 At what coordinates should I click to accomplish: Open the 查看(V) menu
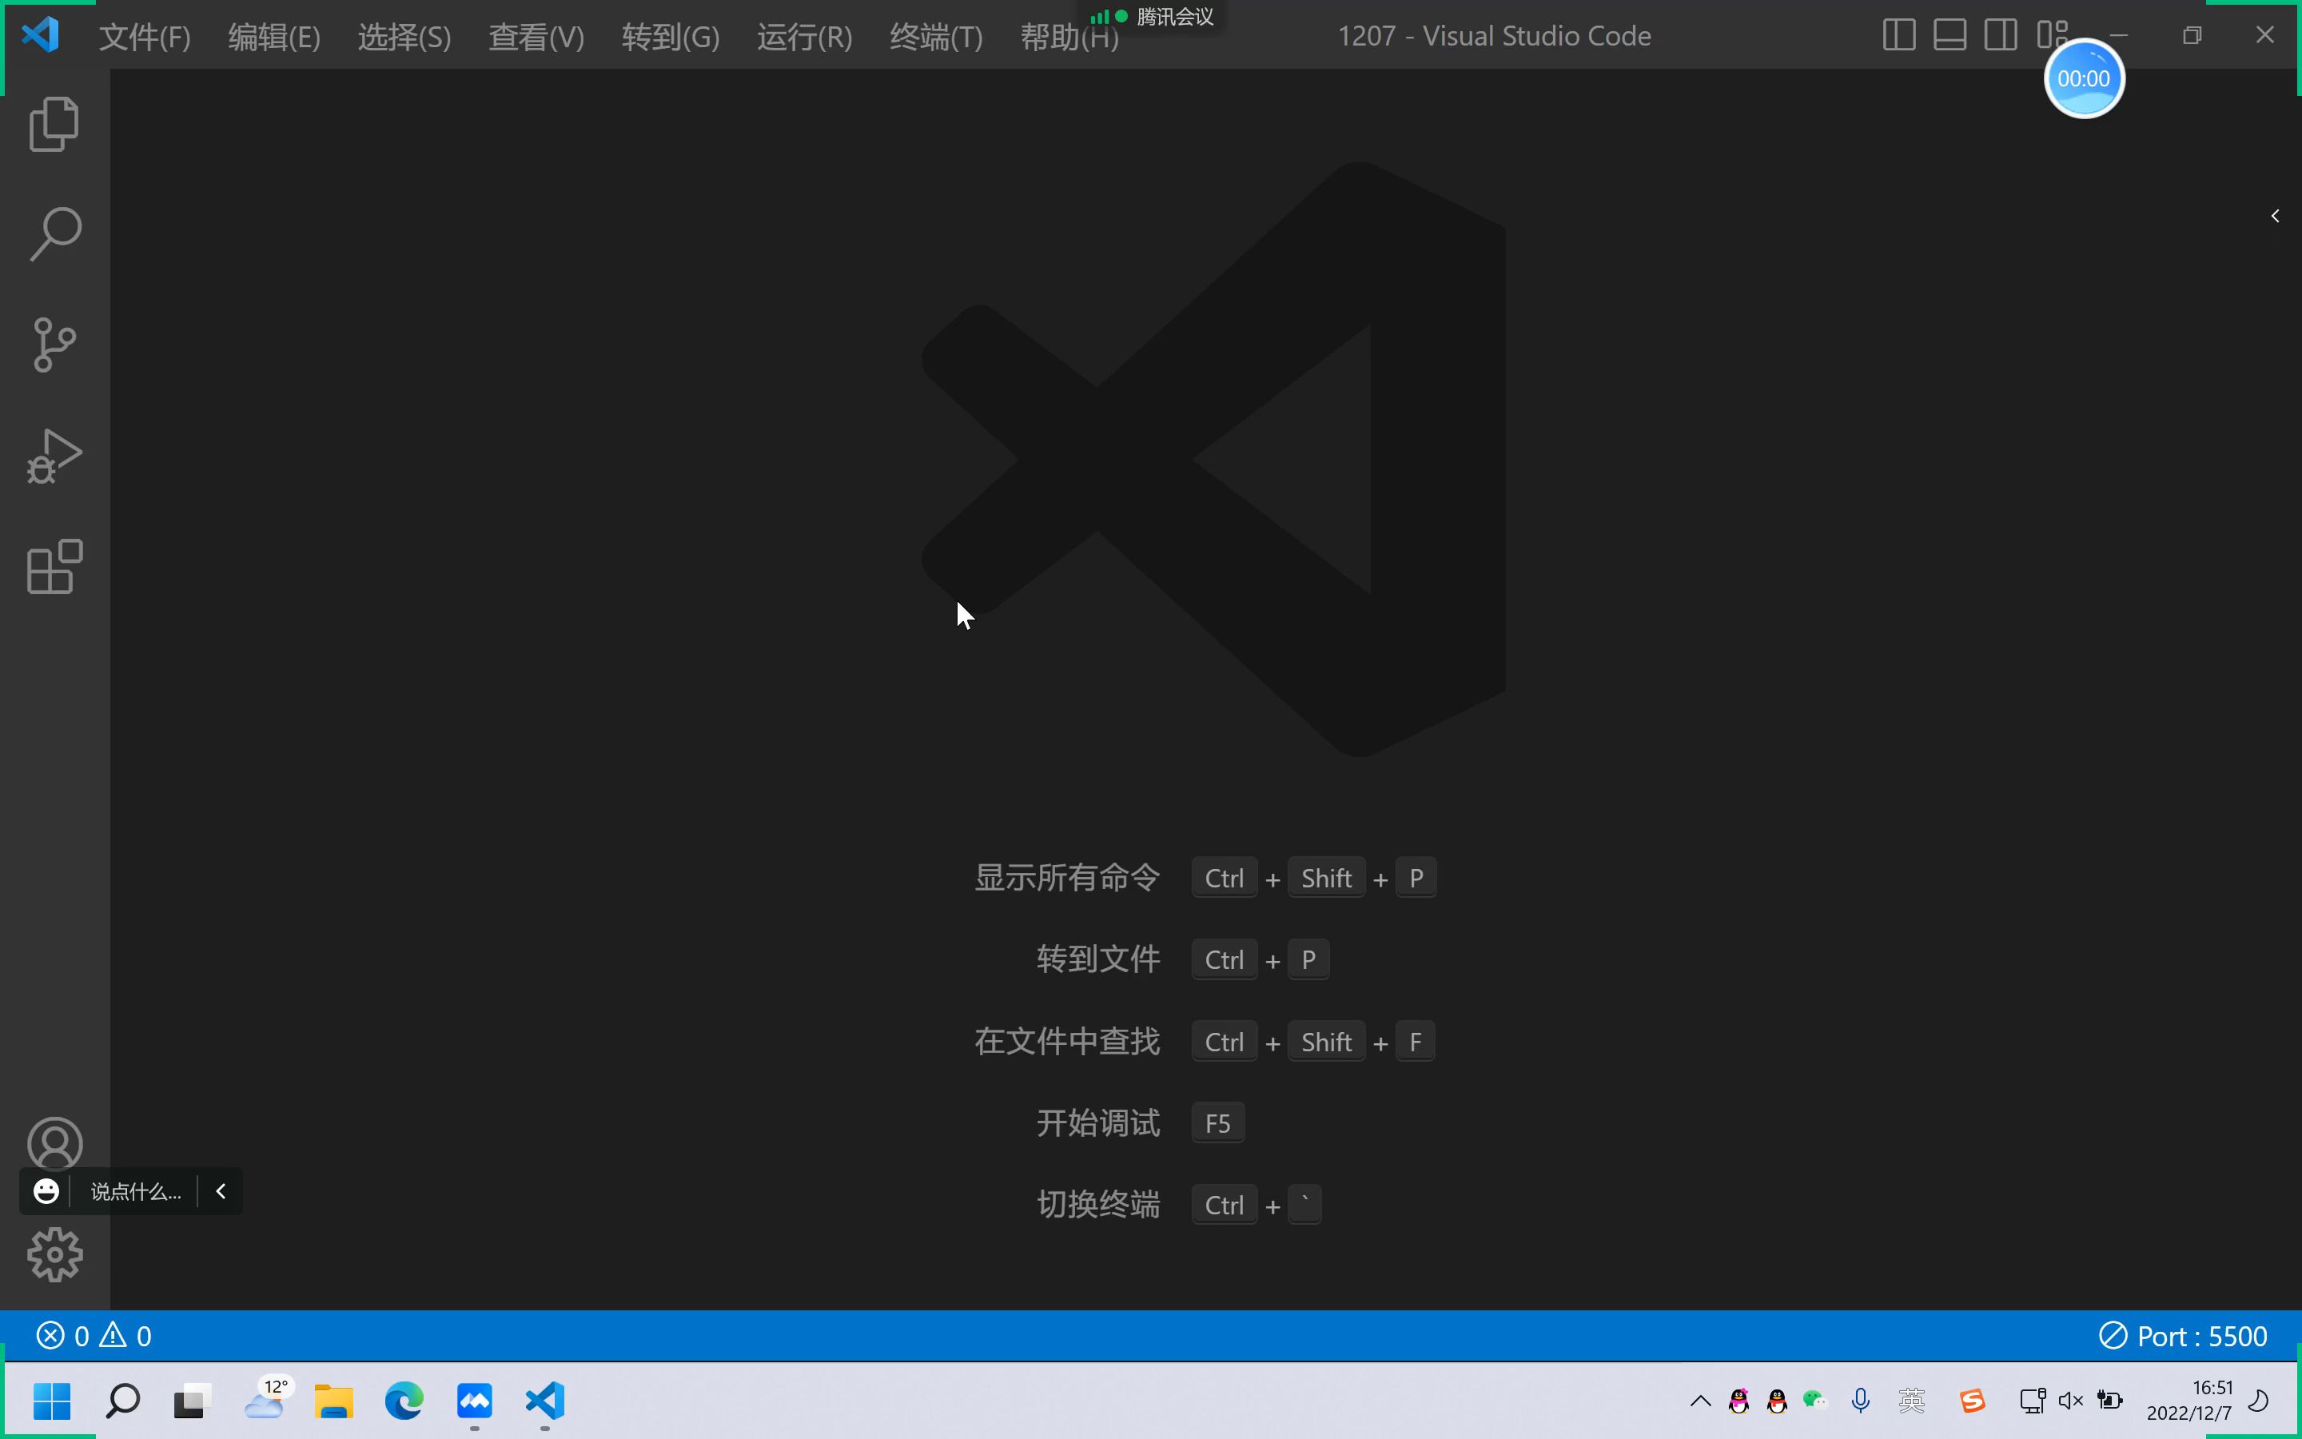pyautogui.click(x=536, y=37)
